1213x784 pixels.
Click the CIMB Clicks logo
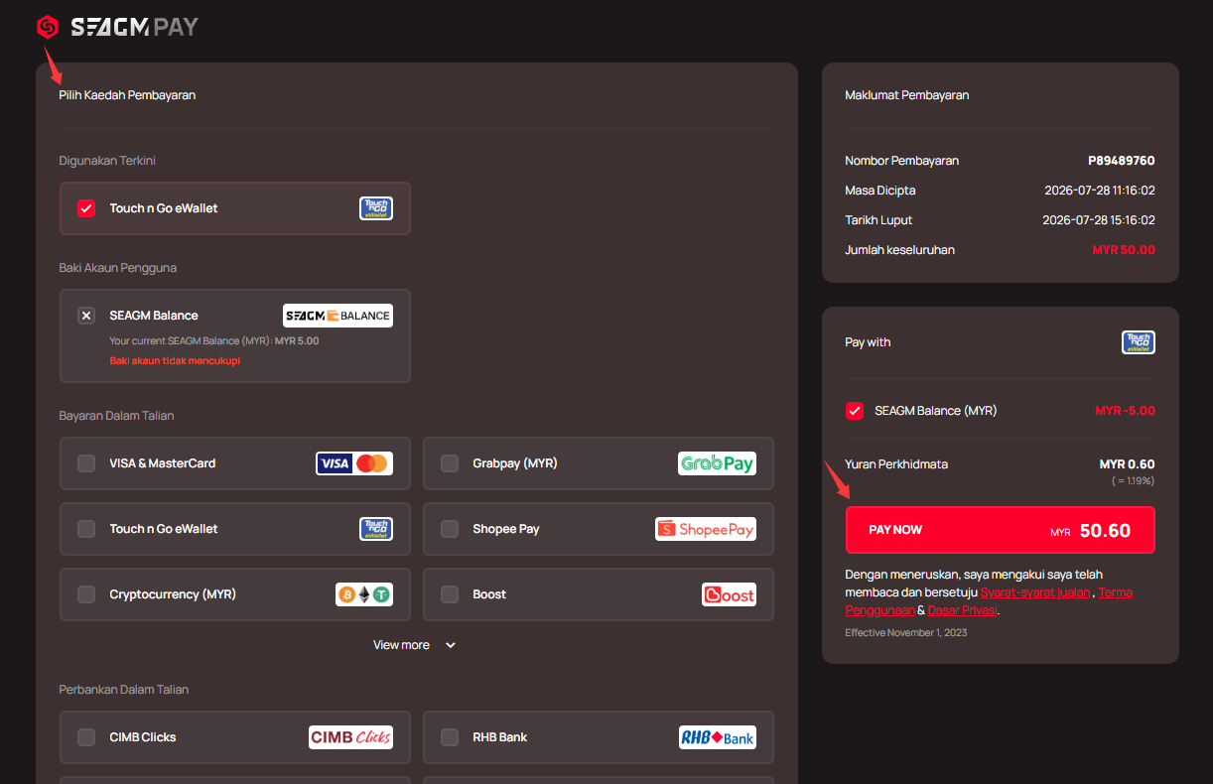click(350, 737)
